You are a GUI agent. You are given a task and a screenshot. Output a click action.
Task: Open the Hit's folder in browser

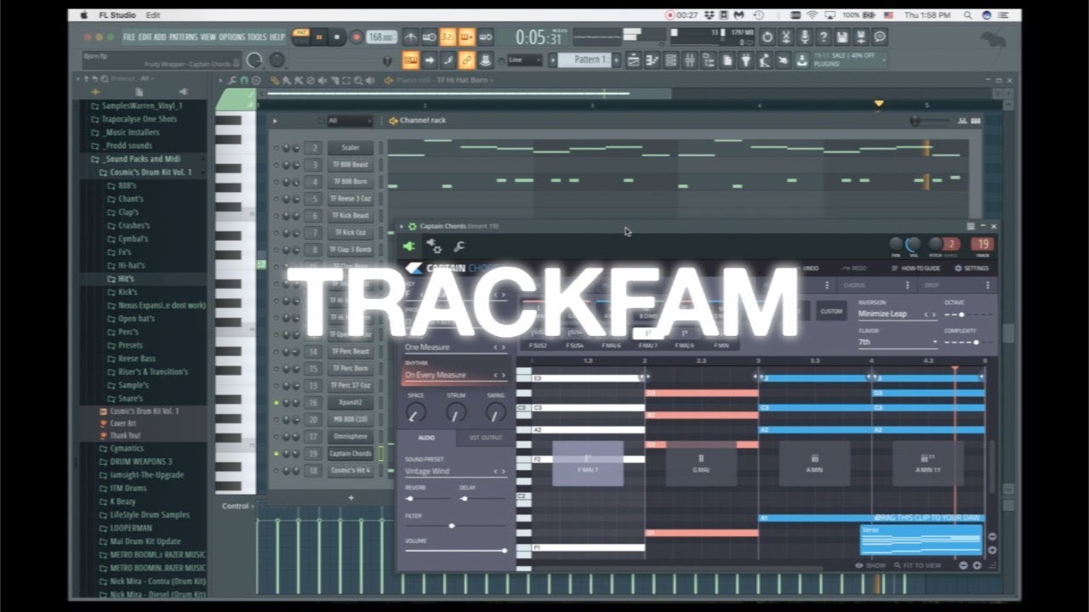(x=126, y=279)
